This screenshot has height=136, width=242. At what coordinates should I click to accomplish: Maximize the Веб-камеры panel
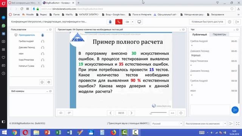click(x=50, y=91)
